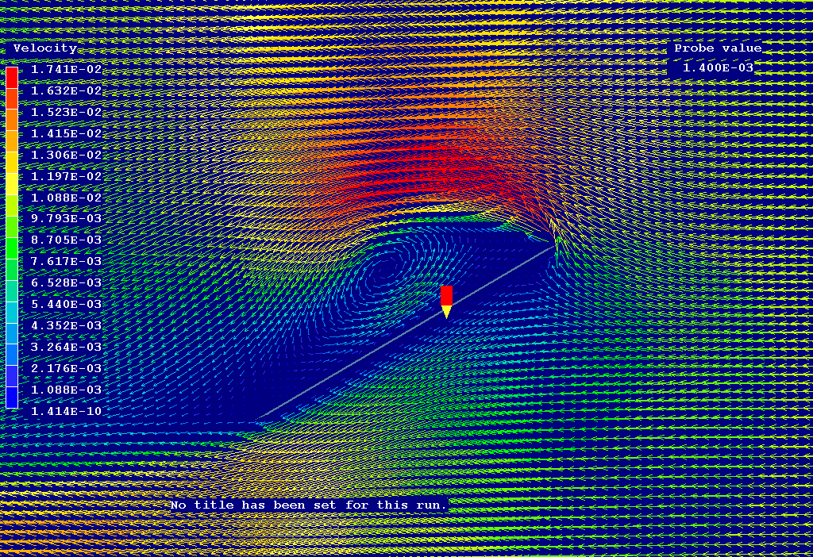Select the legend value 9.793E-03
This screenshot has width=813, height=557.
tap(67, 219)
